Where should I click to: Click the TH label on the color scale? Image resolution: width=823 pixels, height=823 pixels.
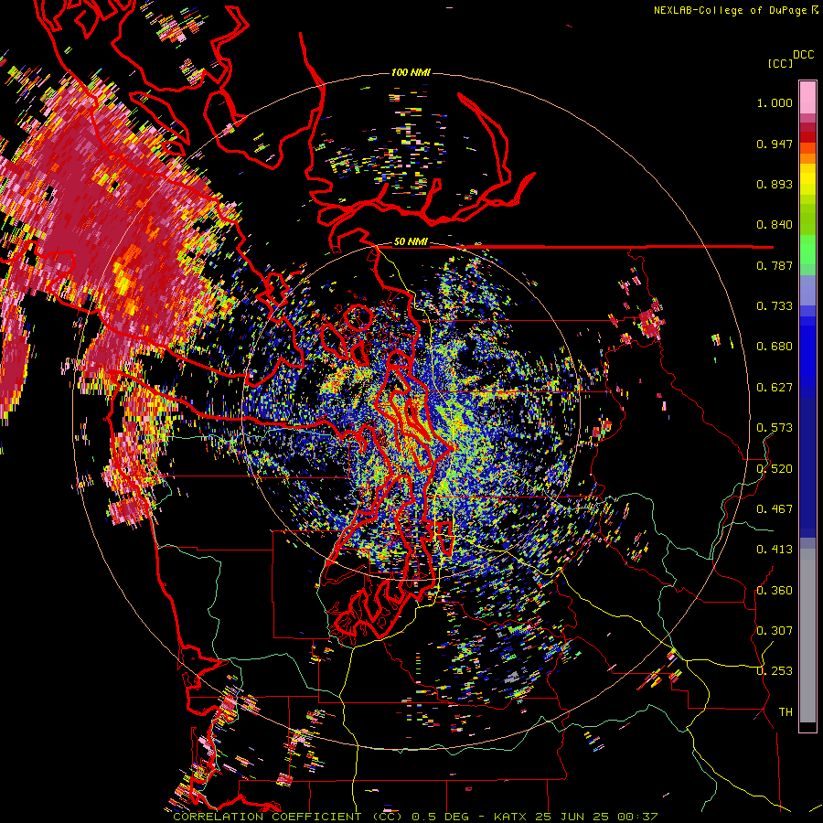[x=786, y=712]
